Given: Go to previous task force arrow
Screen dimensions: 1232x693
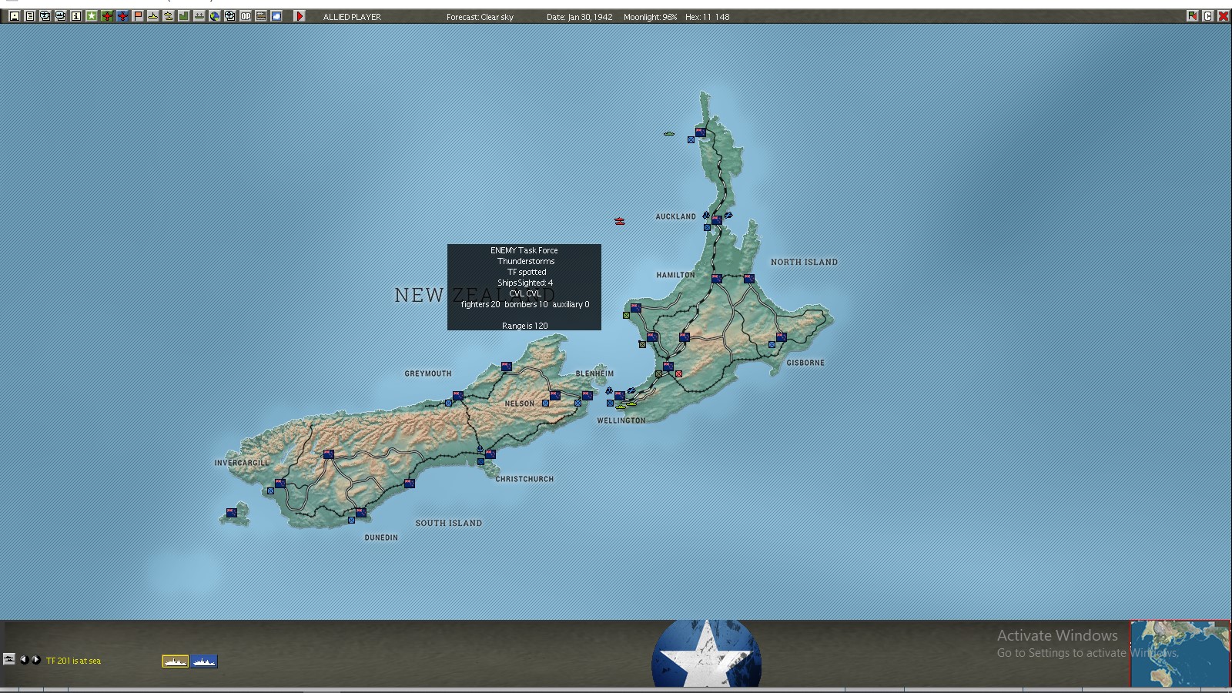Looking at the screenshot, I should [24, 660].
